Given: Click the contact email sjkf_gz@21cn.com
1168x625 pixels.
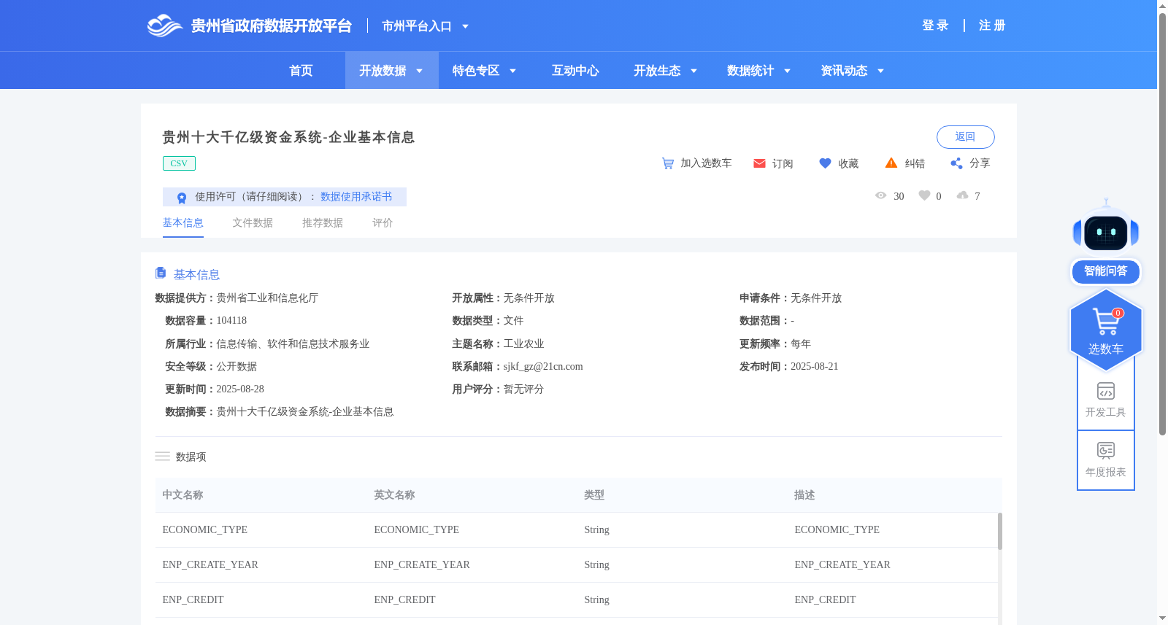Looking at the screenshot, I should 543,367.
